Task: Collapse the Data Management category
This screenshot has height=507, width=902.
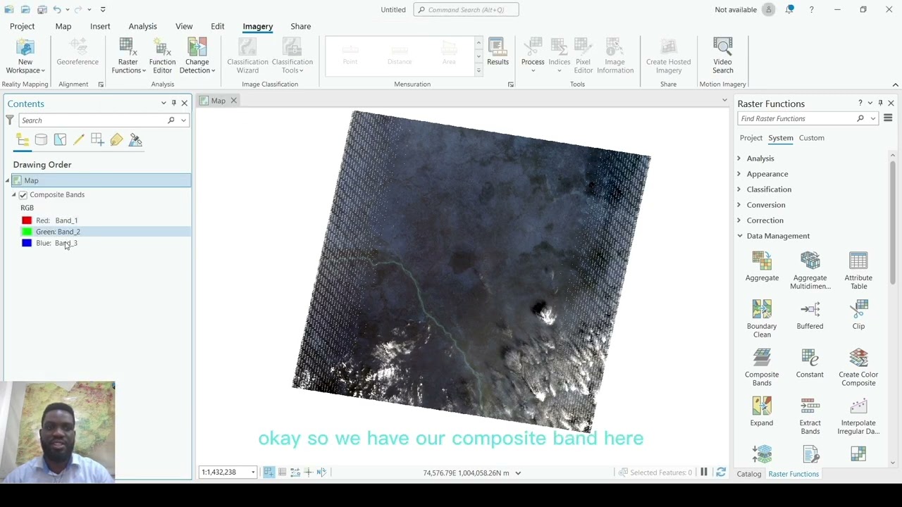Action: (739, 236)
